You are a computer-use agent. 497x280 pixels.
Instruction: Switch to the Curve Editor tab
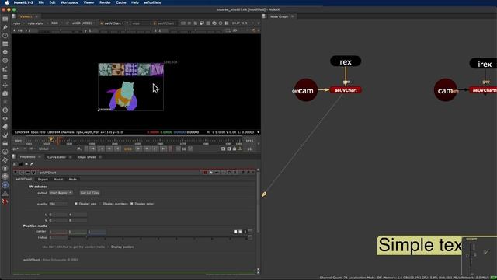pyautogui.click(x=57, y=157)
